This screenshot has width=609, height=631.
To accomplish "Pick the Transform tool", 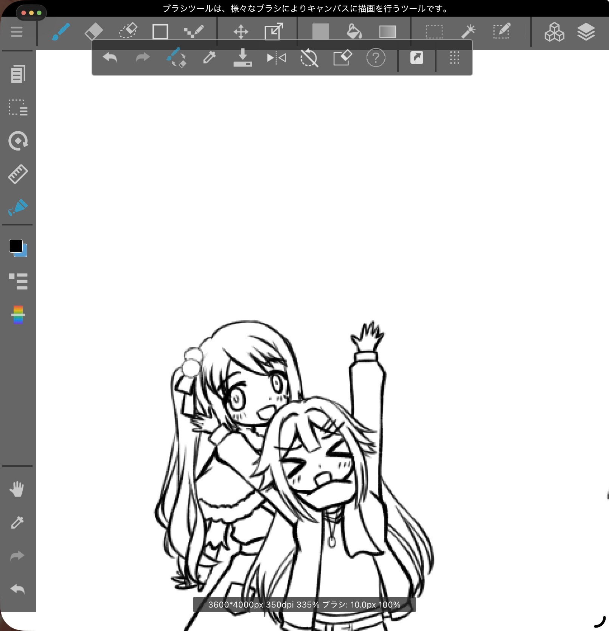I will tap(273, 32).
